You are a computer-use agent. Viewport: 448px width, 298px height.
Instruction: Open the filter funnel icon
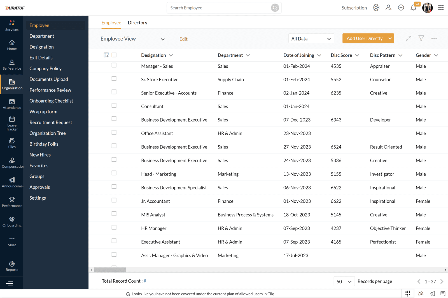(x=421, y=38)
